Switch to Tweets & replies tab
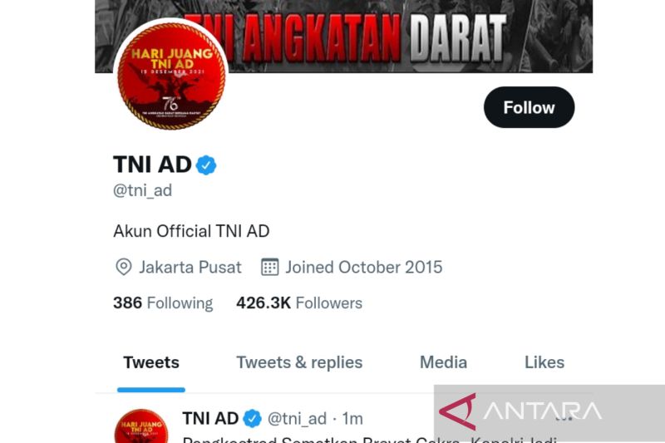665x443 pixels. pos(299,362)
